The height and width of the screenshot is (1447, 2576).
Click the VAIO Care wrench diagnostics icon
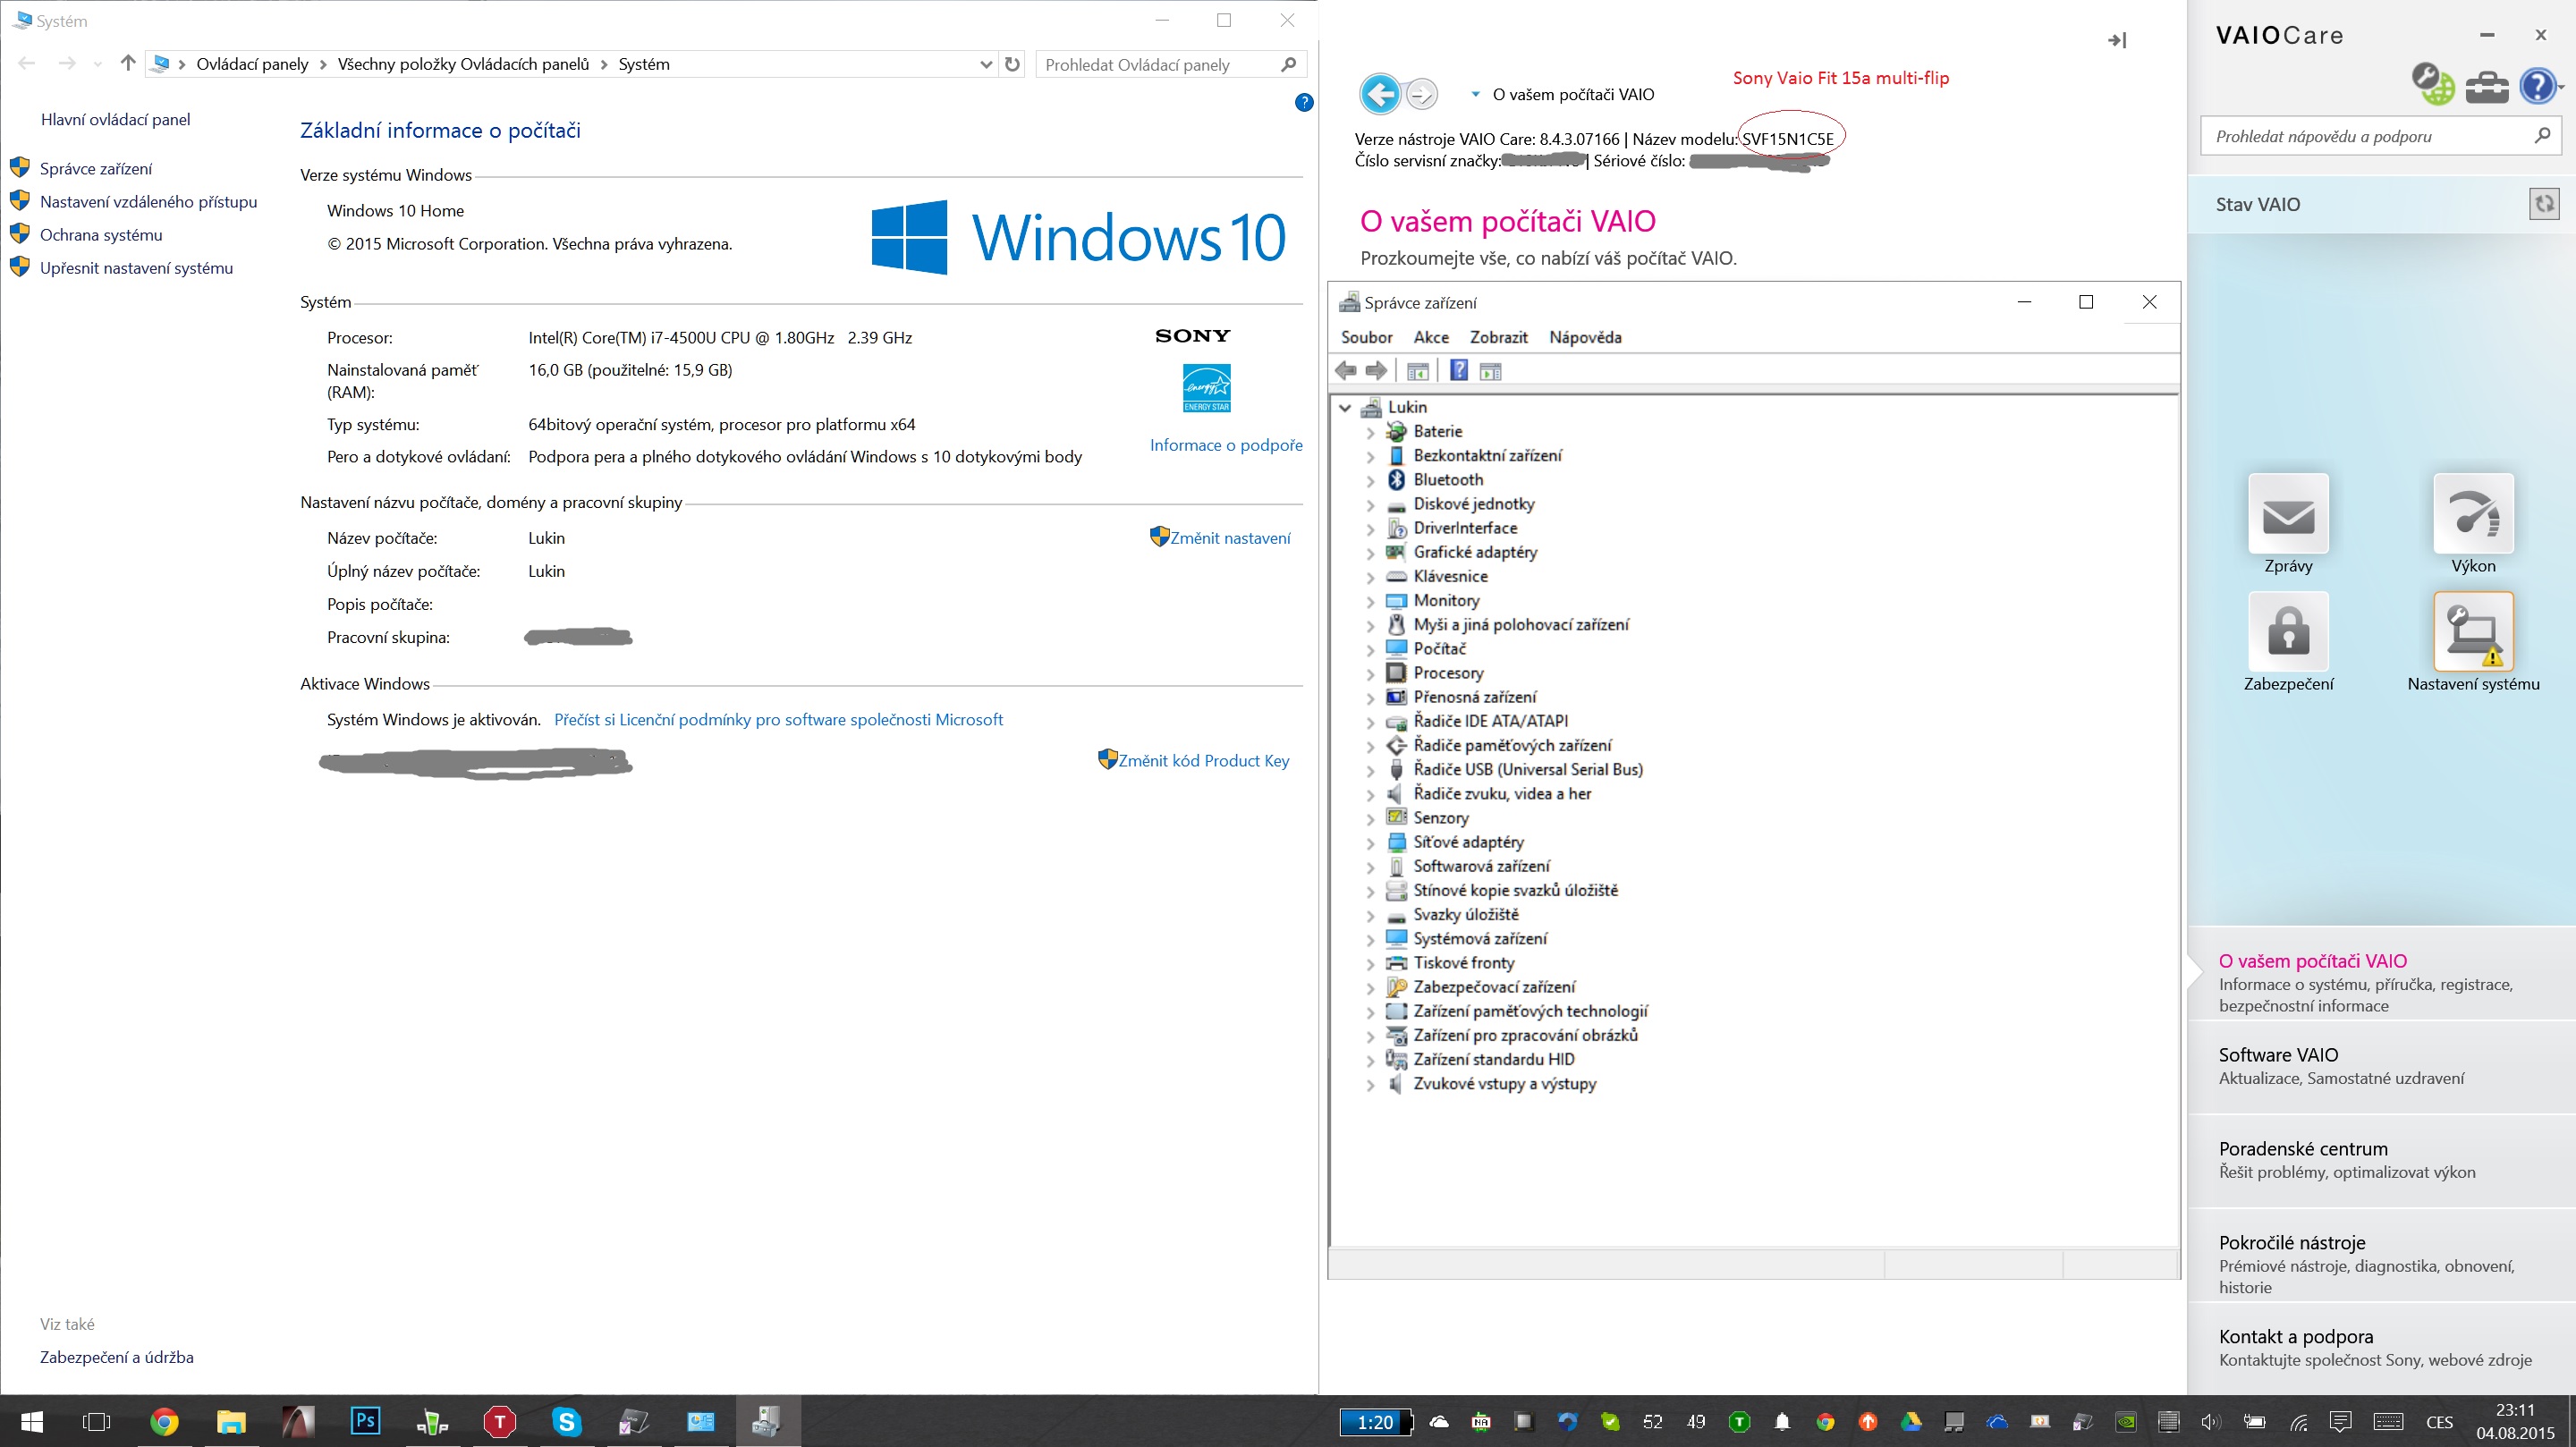pyautogui.click(x=2432, y=84)
